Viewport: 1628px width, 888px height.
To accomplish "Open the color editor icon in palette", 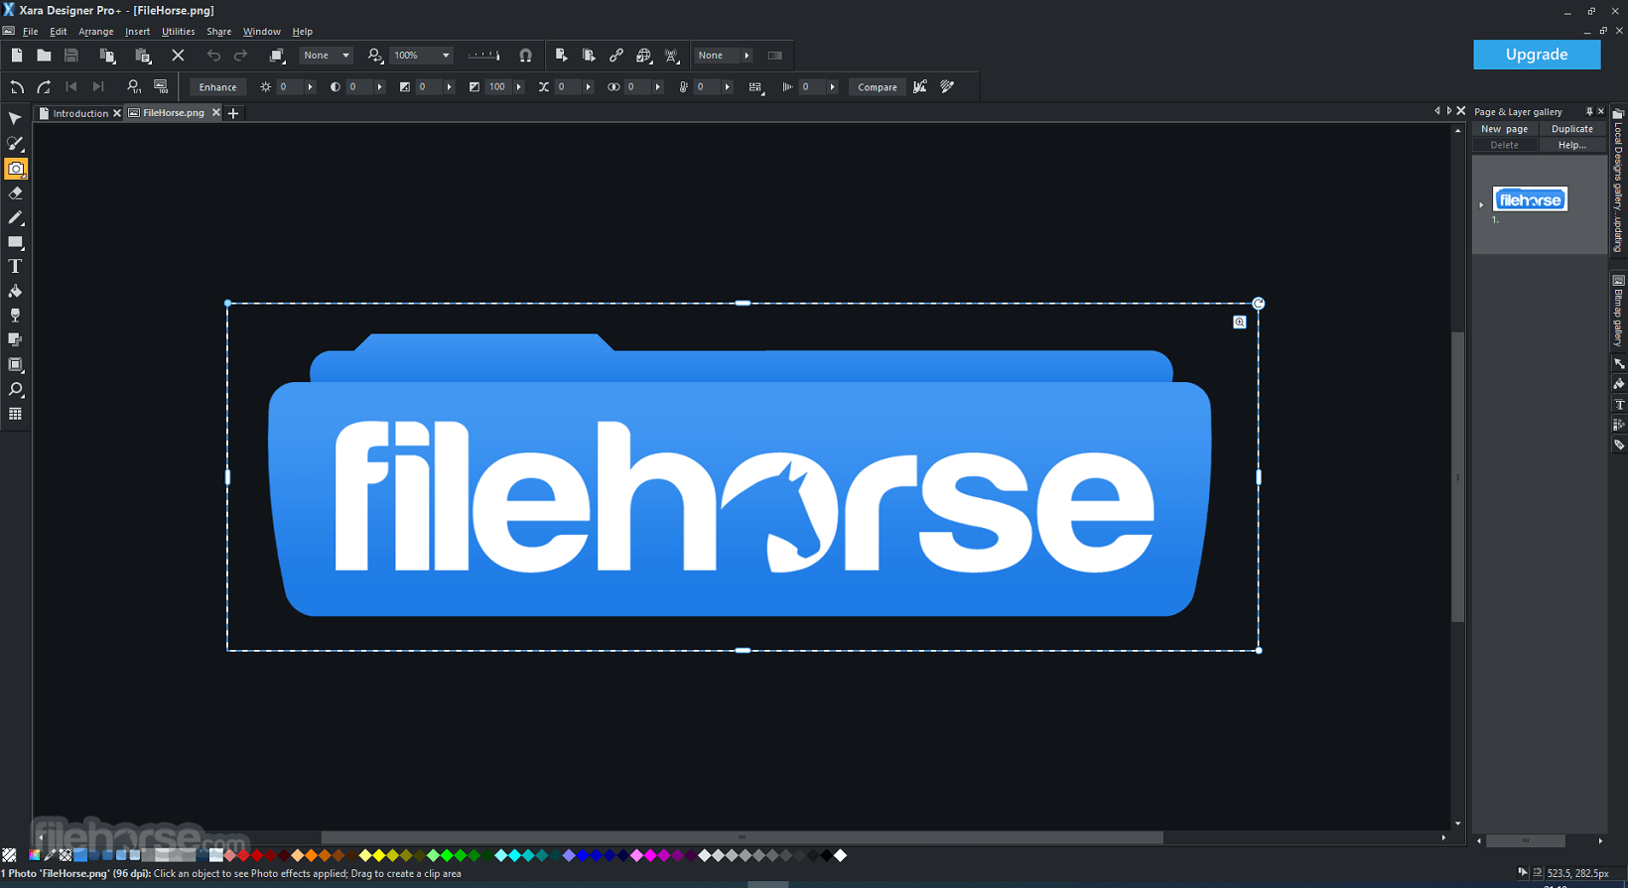I will pyautogui.click(x=35, y=855).
